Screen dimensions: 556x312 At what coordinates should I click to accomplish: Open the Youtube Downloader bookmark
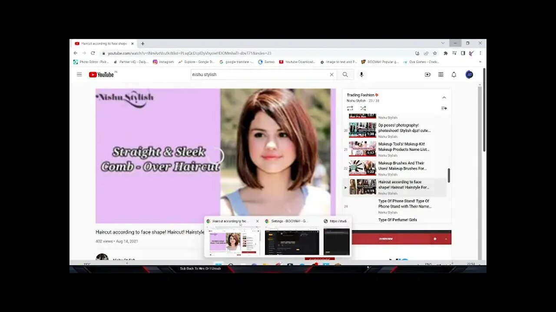click(297, 62)
